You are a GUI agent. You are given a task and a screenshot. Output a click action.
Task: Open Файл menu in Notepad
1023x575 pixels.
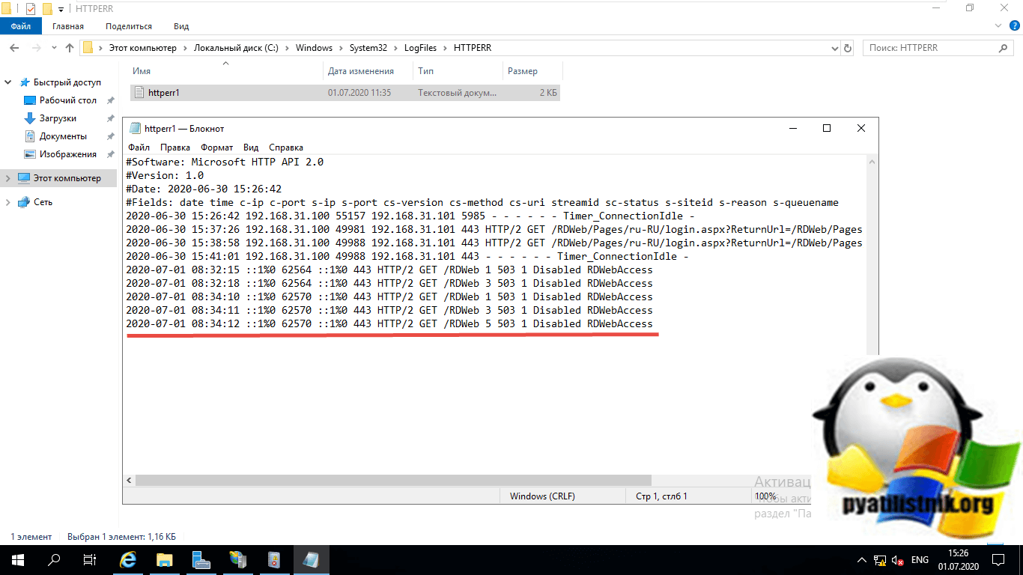point(139,147)
